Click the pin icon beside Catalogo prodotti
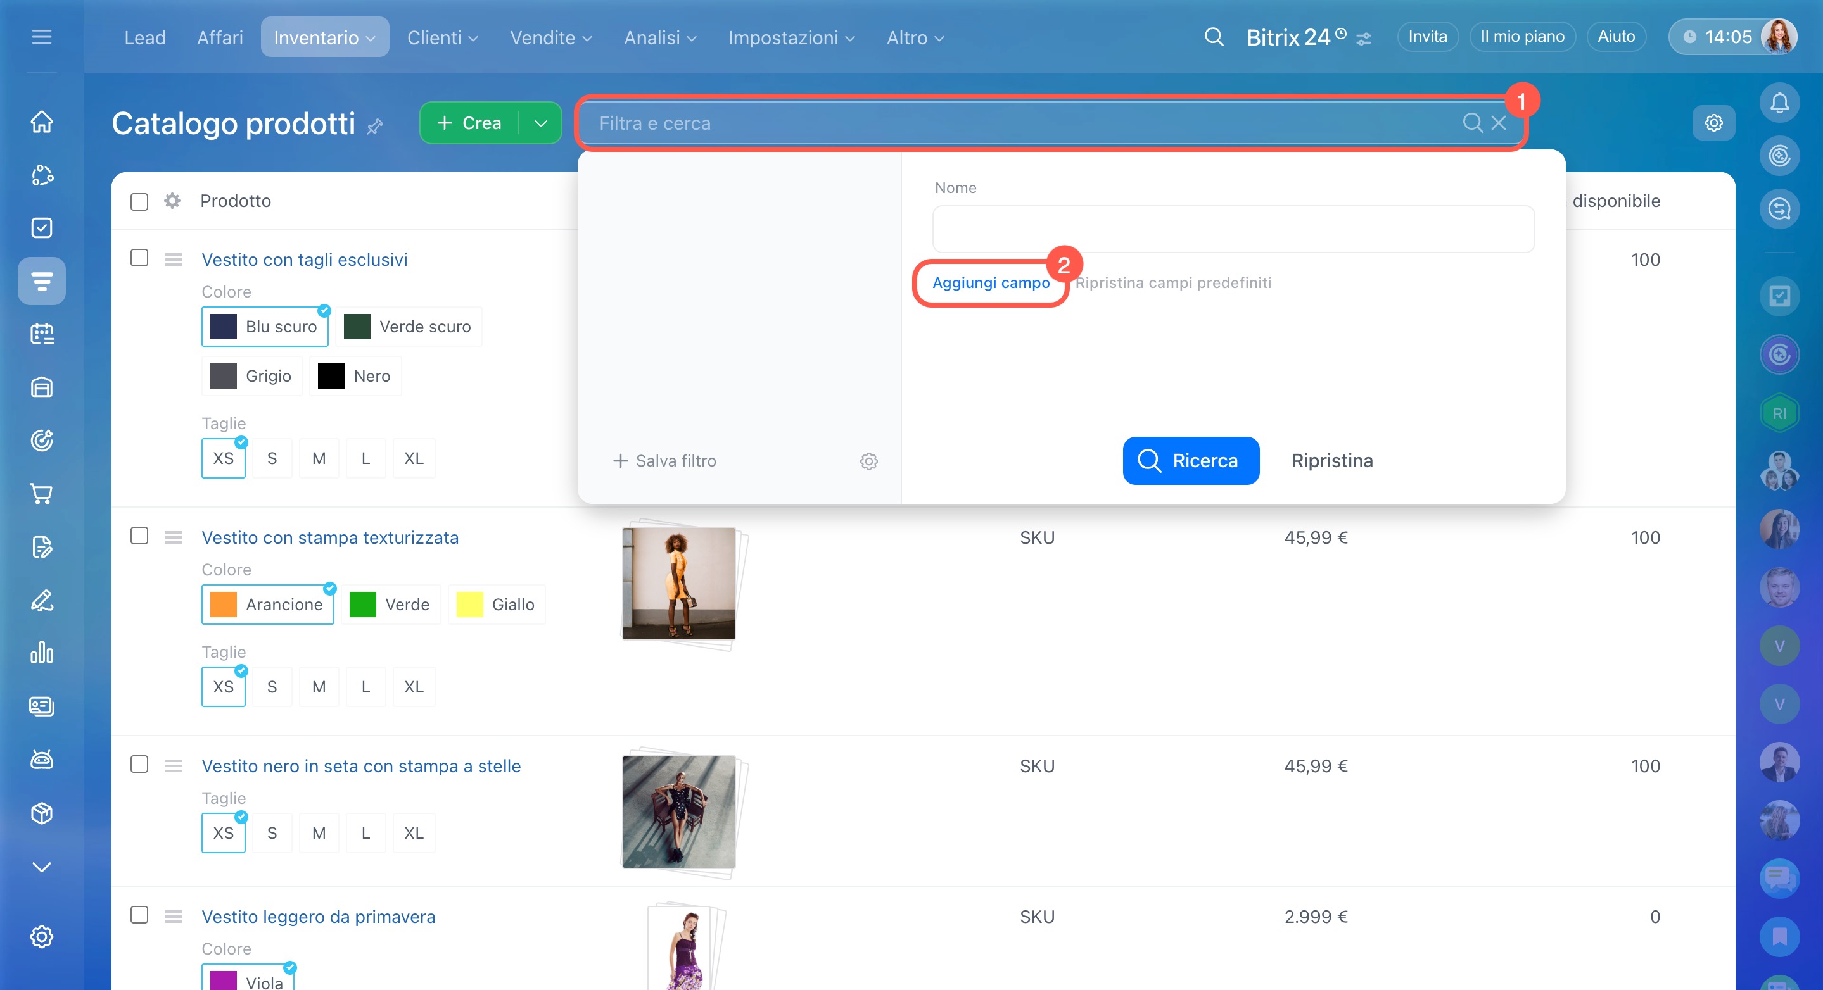The image size is (1823, 990). 375,127
